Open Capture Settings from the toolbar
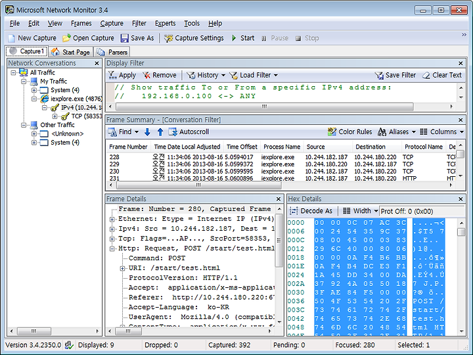This screenshot has height=355, width=473. [x=194, y=38]
